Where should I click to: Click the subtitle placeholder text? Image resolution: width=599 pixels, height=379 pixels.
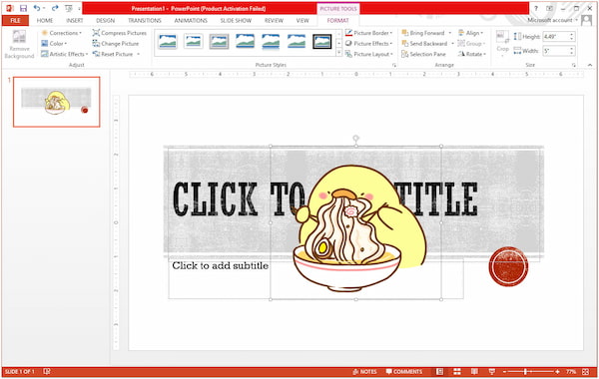[x=220, y=265]
